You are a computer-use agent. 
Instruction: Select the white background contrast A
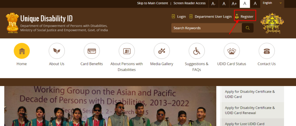point(245,4)
